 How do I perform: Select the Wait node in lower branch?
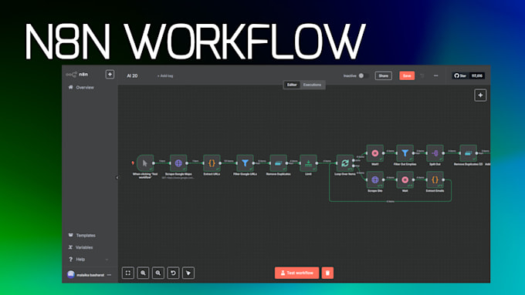[x=405, y=179]
